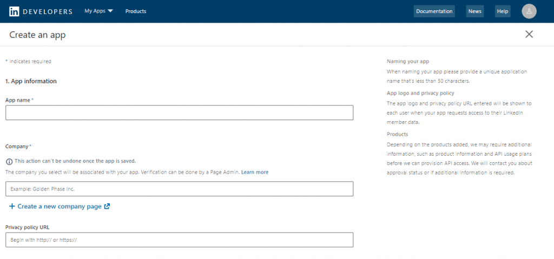Screen dimensions: 554x259
Task: Close the Create an app form
Action: click(529, 35)
